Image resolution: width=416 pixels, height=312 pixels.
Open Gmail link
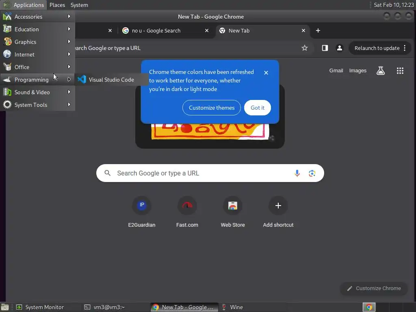click(x=336, y=71)
